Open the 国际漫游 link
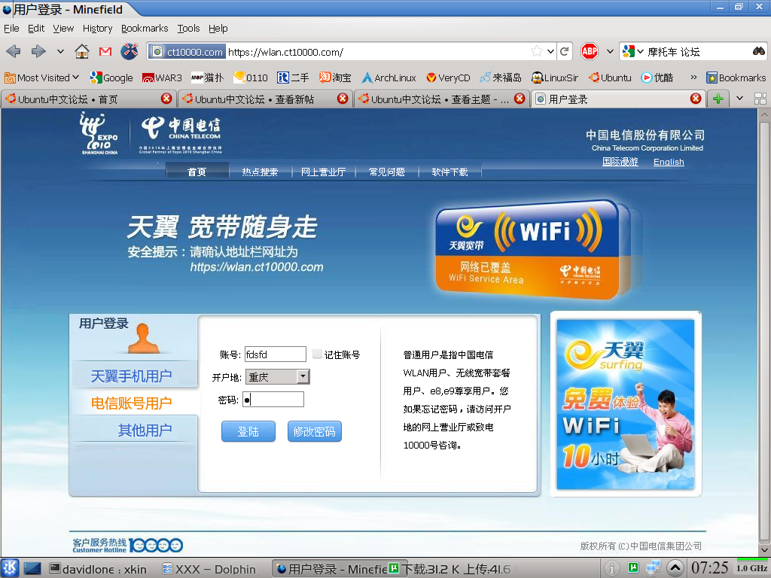771x578 pixels. click(x=620, y=162)
